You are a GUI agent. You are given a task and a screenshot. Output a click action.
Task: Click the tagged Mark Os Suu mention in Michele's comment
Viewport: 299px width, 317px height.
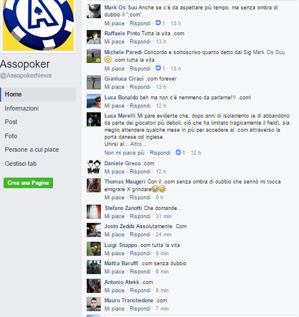coord(269,52)
